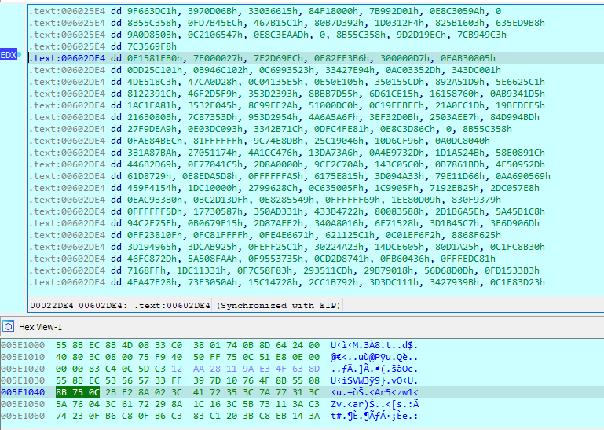Click hex address 005E1050

(x=23, y=404)
